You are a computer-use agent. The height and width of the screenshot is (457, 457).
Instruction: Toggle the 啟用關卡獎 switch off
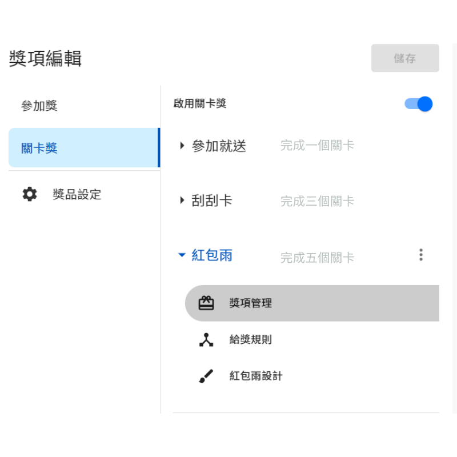click(419, 104)
